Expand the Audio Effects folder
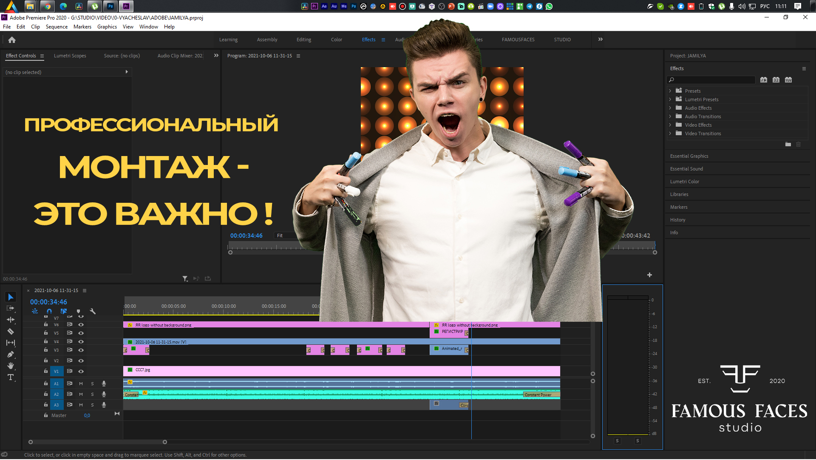Image resolution: width=816 pixels, height=460 pixels. point(670,108)
